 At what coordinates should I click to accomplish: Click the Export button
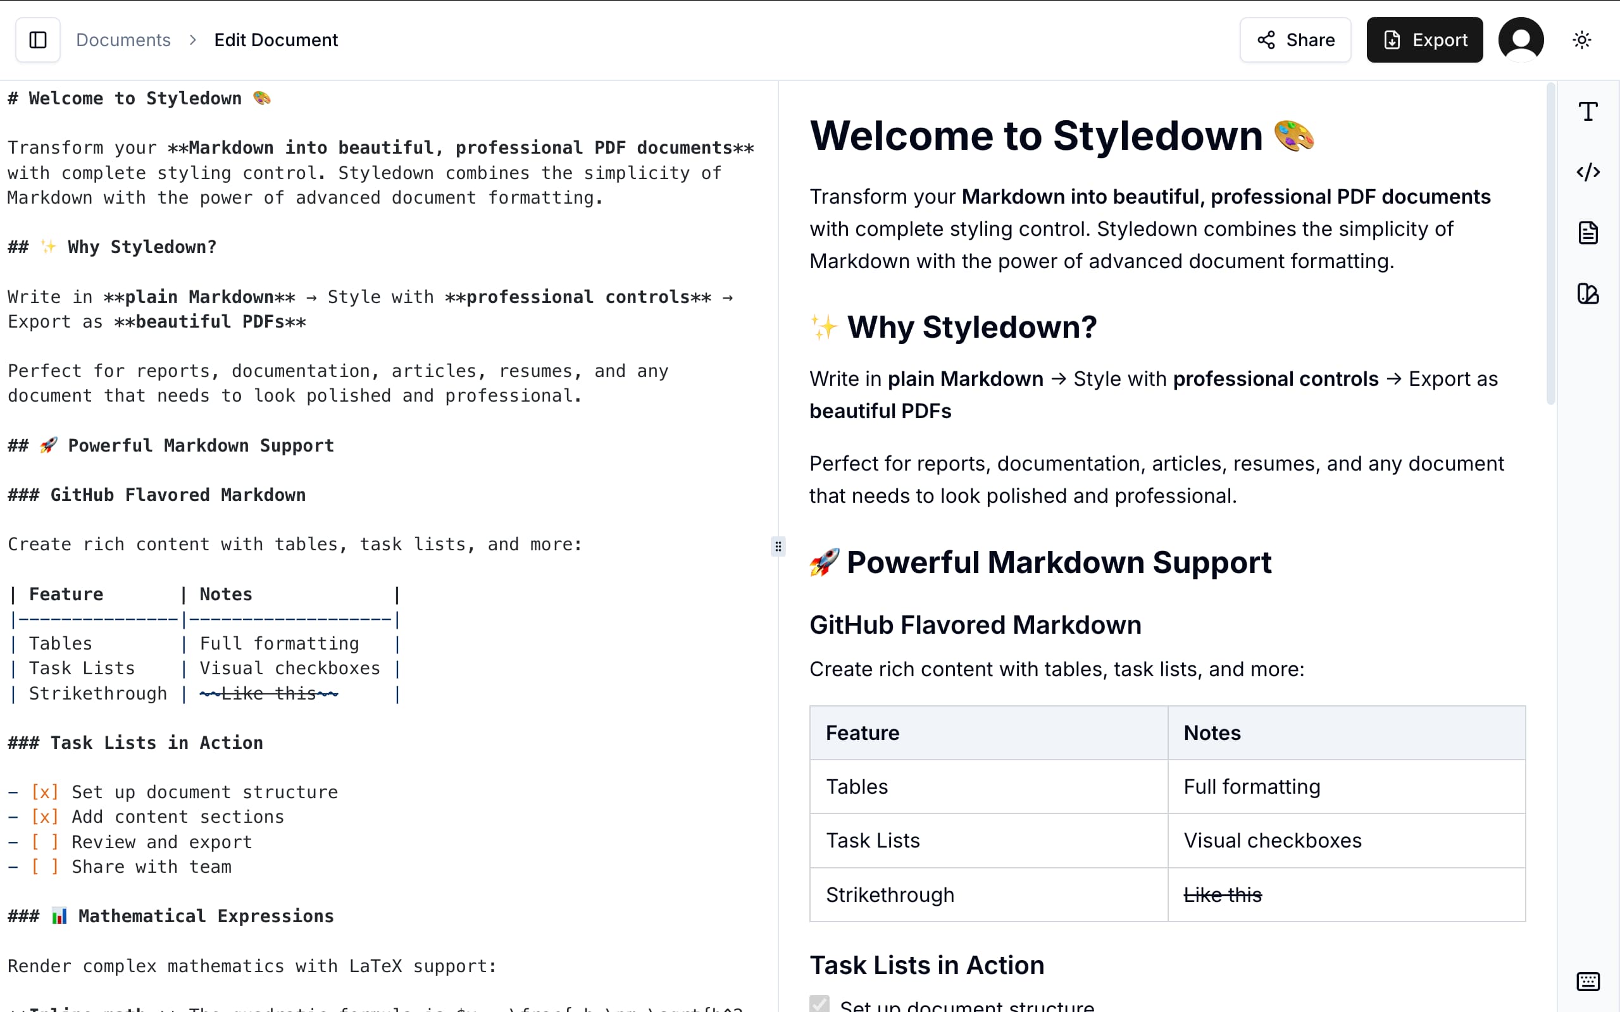point(1424,40)
